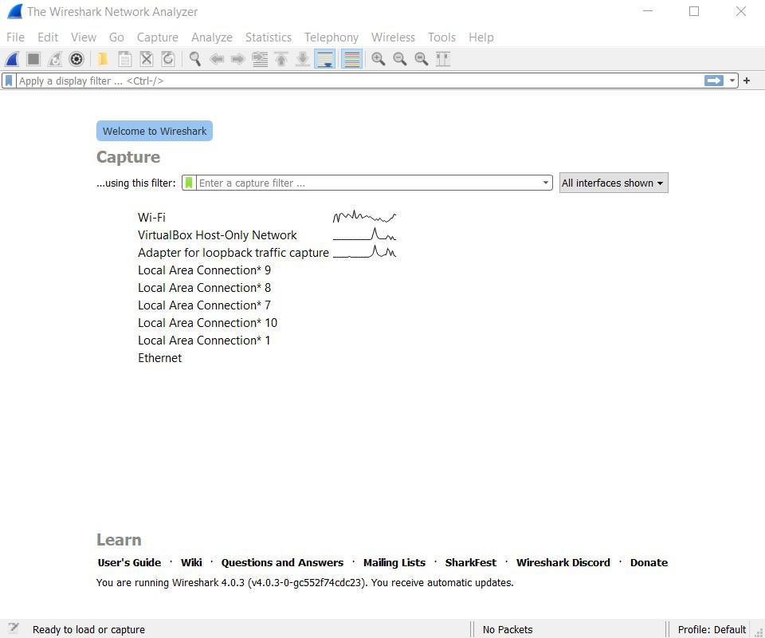Add display filter button plus icon
765x638 pixels.
[747, 81]
